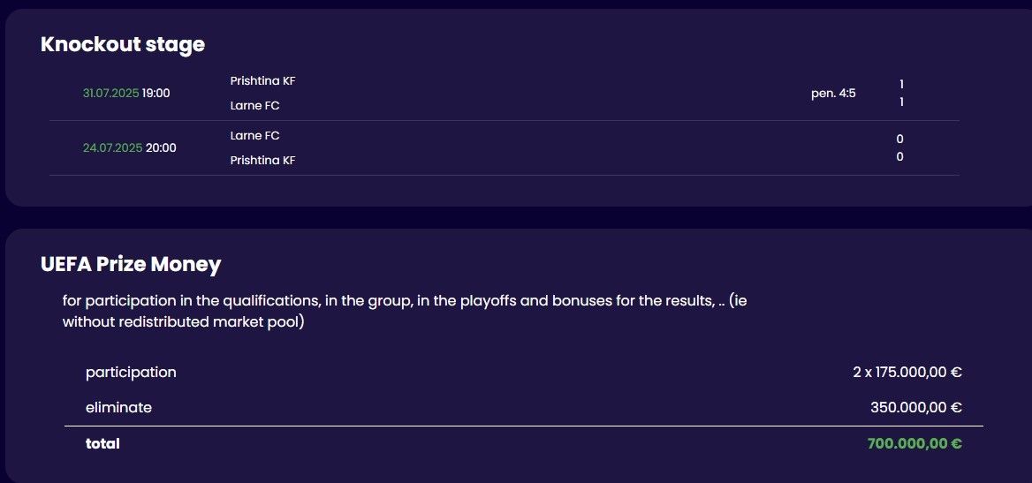Click the prize money description paragraph
This screenshot has width=1032, height=483.
click(x=406, y=311)
